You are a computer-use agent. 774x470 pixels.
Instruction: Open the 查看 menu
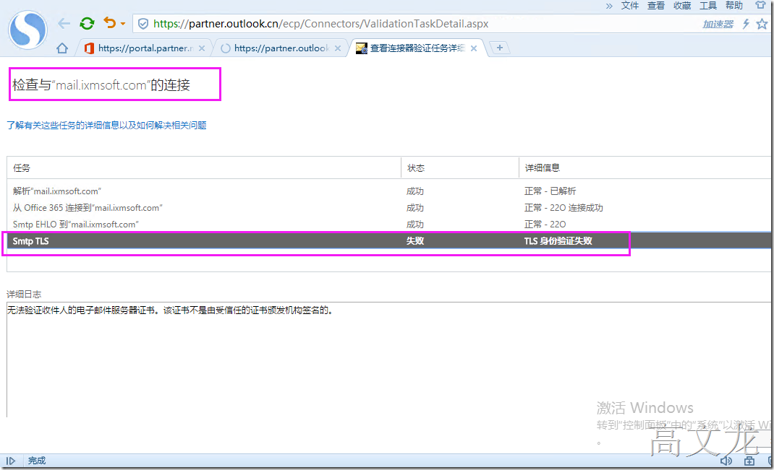656,6
